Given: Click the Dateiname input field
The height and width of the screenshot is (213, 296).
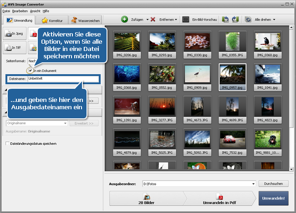Looking at the screenshot, I should (63, 79).
